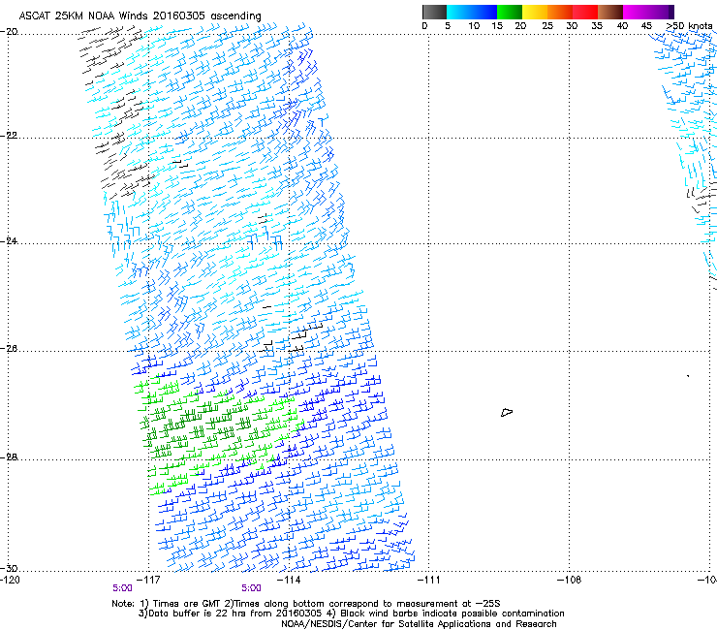717x630 pixels.
Task: Click the purple "5:00" time beside -114
Action: click(252, 588)
